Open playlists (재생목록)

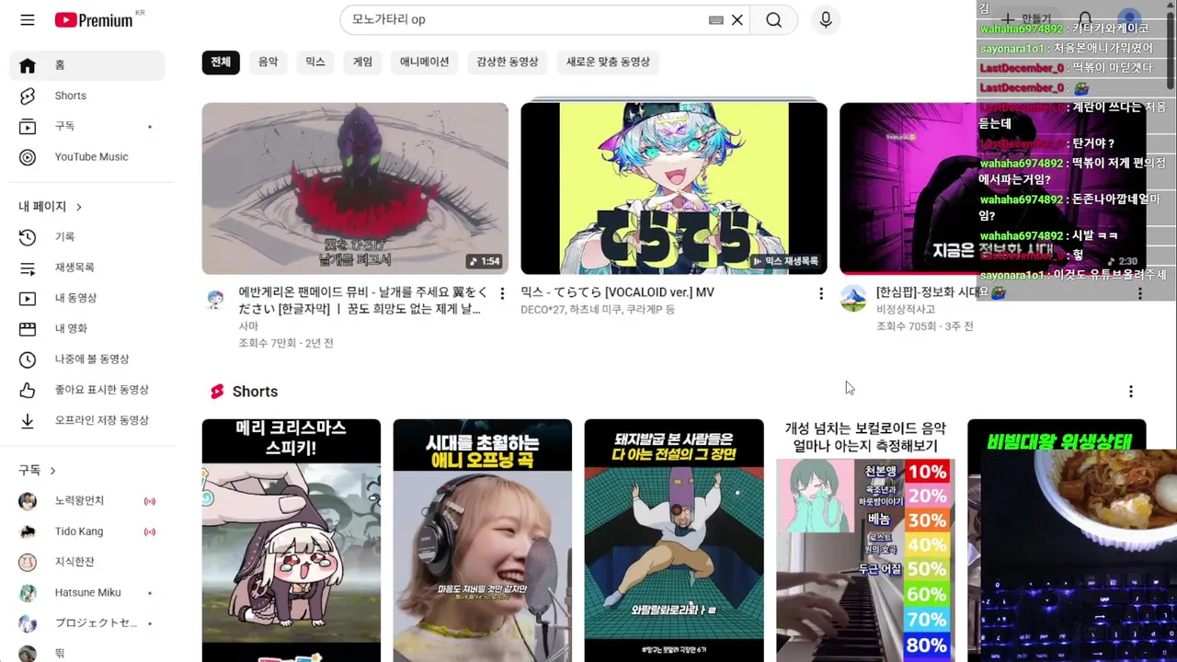87,268
